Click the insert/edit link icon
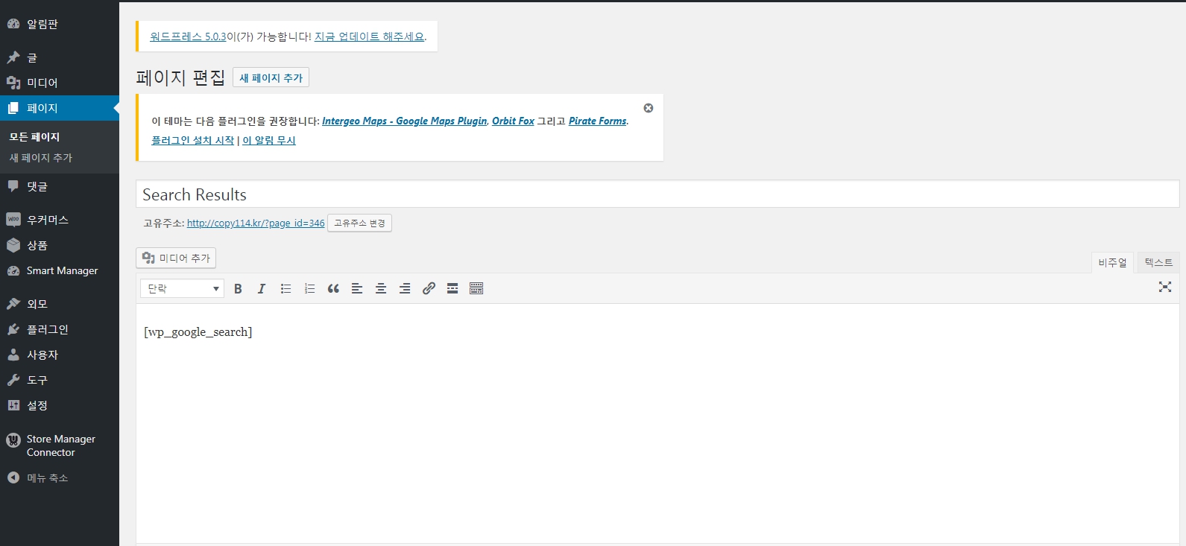1186x546 pixels. tap(429, 289)
